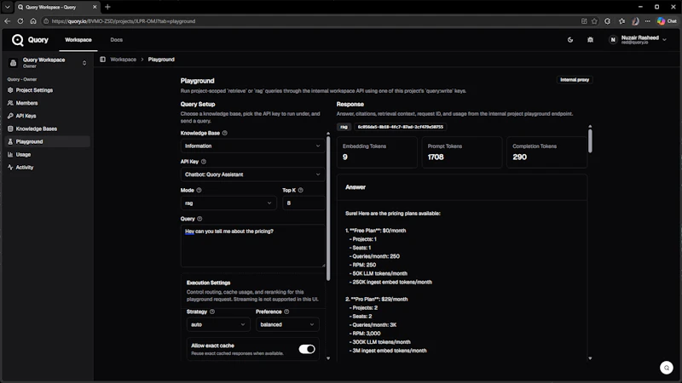
Task: Click Prompt Tokens value 1708
Action: click(436, 157)
